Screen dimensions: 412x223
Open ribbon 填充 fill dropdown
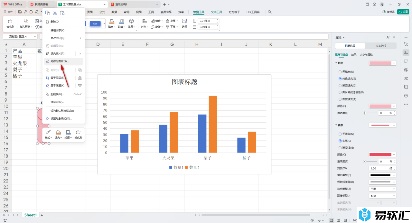coord(112,23)
